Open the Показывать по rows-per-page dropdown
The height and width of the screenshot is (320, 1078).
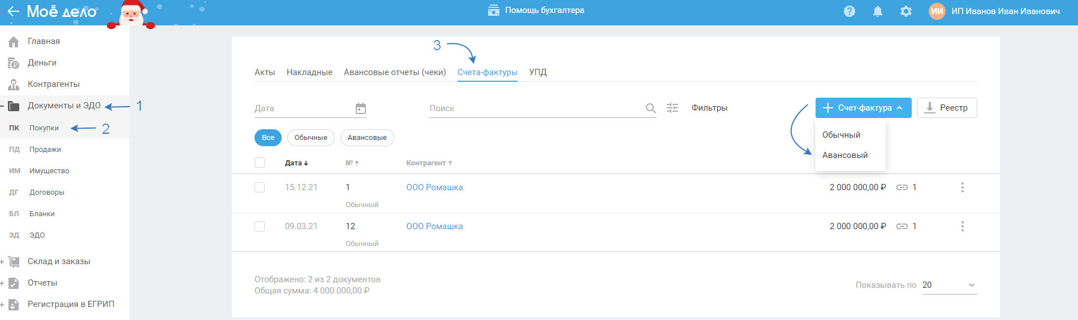[949, 285]
